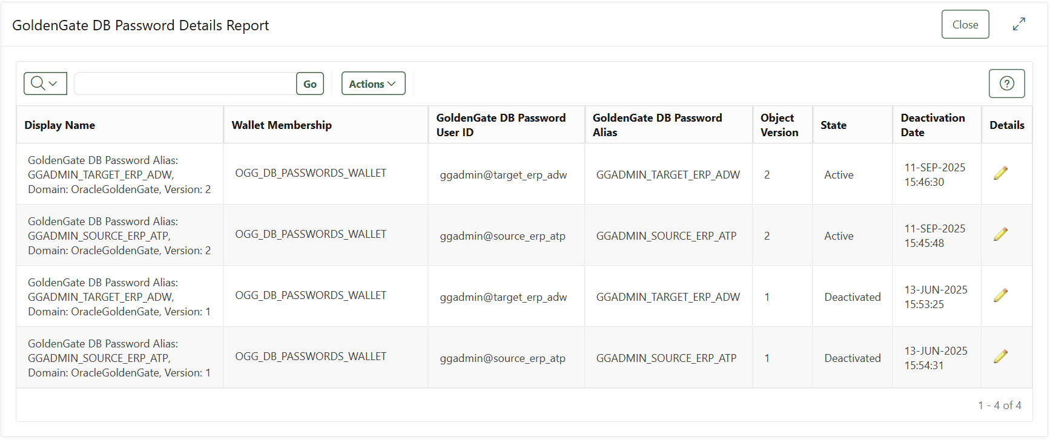Screen dimensions: 1050x440
Task: Click the magnifying glass search icon
Action: tap(37, 84)
